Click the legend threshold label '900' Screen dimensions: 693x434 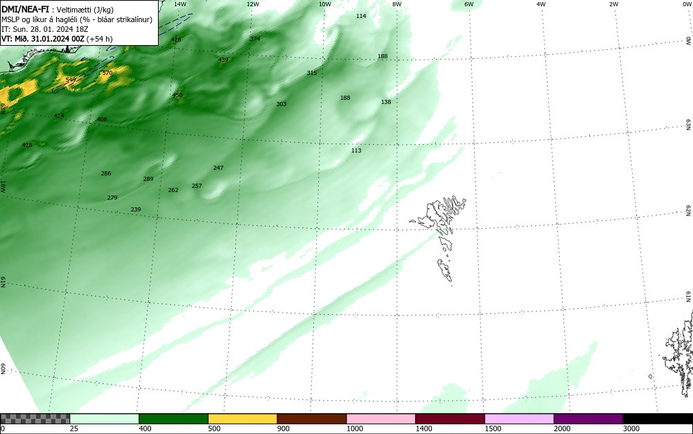coord(283,428)
